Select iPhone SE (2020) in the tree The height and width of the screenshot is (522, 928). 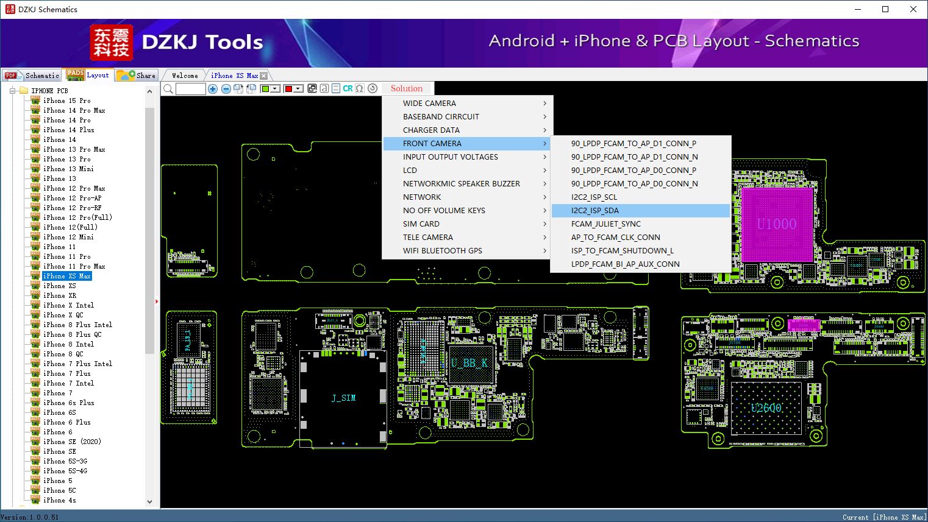pyautogui.click(x=72, y=442)
